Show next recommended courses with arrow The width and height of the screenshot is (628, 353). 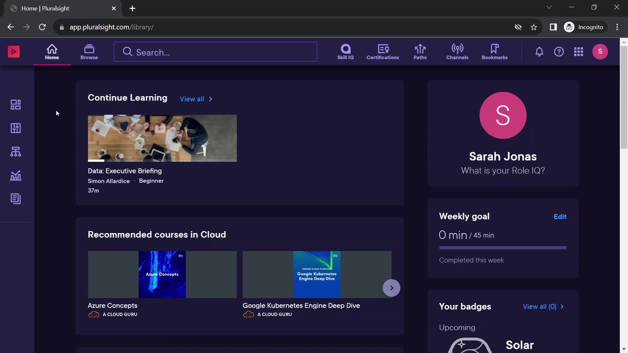[x=392, y=288]
